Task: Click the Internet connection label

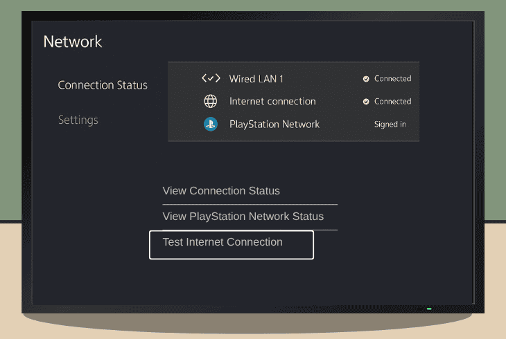Action: pyautogui.click(x=272, y=102)
